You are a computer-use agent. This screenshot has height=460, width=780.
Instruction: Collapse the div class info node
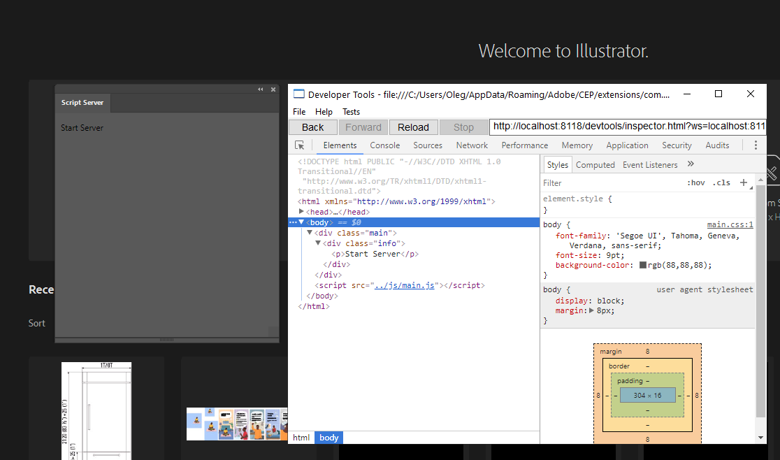click(318, 243)
